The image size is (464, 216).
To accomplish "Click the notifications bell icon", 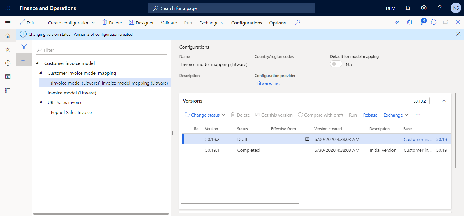I will (408, 8).
